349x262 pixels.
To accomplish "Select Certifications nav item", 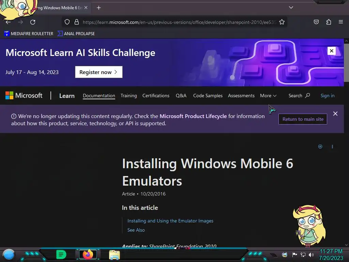I will click(156, 96).
